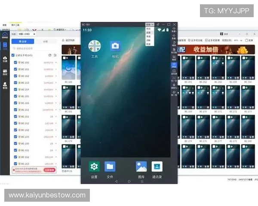Click the highlighted keyboard icon in the side toolbar
The image size is (258, 206).
click(x=174, y=65)
